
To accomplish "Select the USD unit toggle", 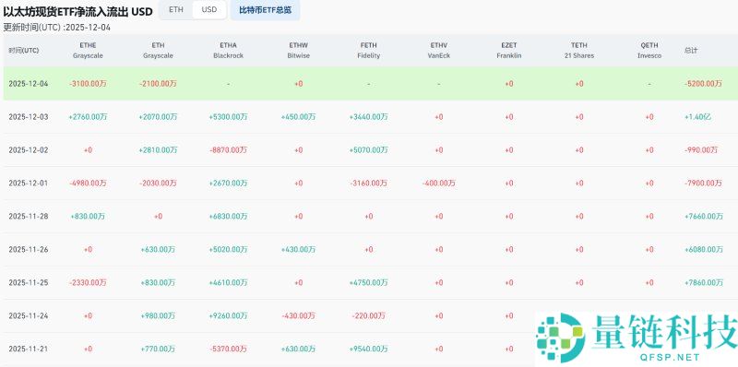I will point(209,10).
